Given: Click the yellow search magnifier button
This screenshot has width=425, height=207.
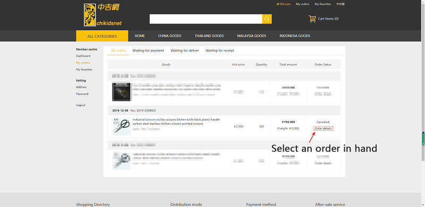Looking at the screenshot, I should (267, 19).
